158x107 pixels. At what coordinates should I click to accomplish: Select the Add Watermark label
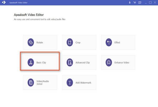point(83,83)
